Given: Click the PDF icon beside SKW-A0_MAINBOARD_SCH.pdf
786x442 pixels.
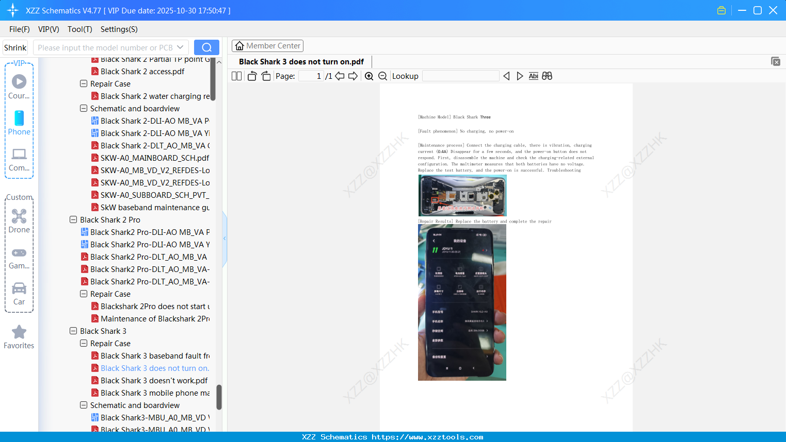Looking at the screenshot, I should pos(95,158).
